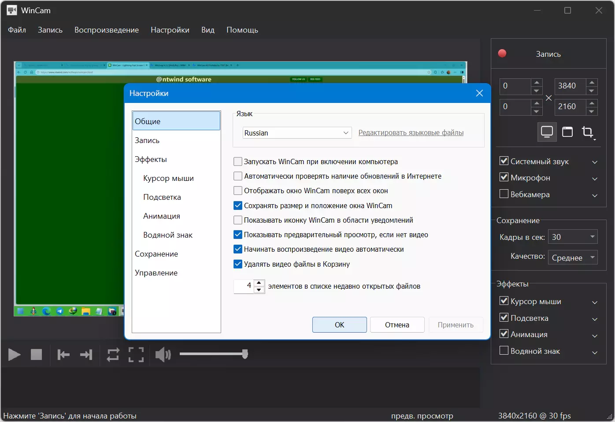Expand Водяной знак options chevron
The image size is (615, 422).
(595, 352)
